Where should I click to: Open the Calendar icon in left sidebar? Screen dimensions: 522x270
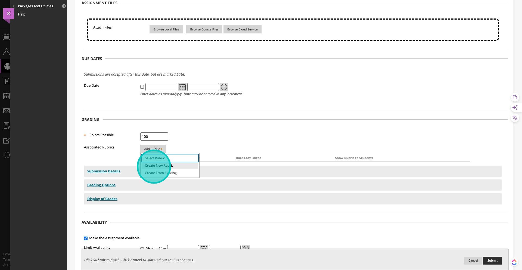(x=6, y=96)
